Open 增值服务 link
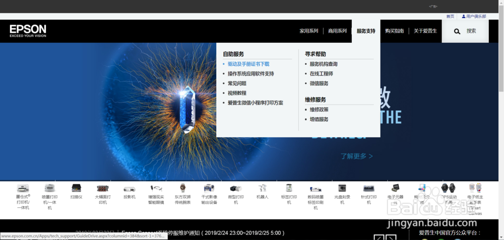This screenshot has height=240, width=504. pos(319,119)
